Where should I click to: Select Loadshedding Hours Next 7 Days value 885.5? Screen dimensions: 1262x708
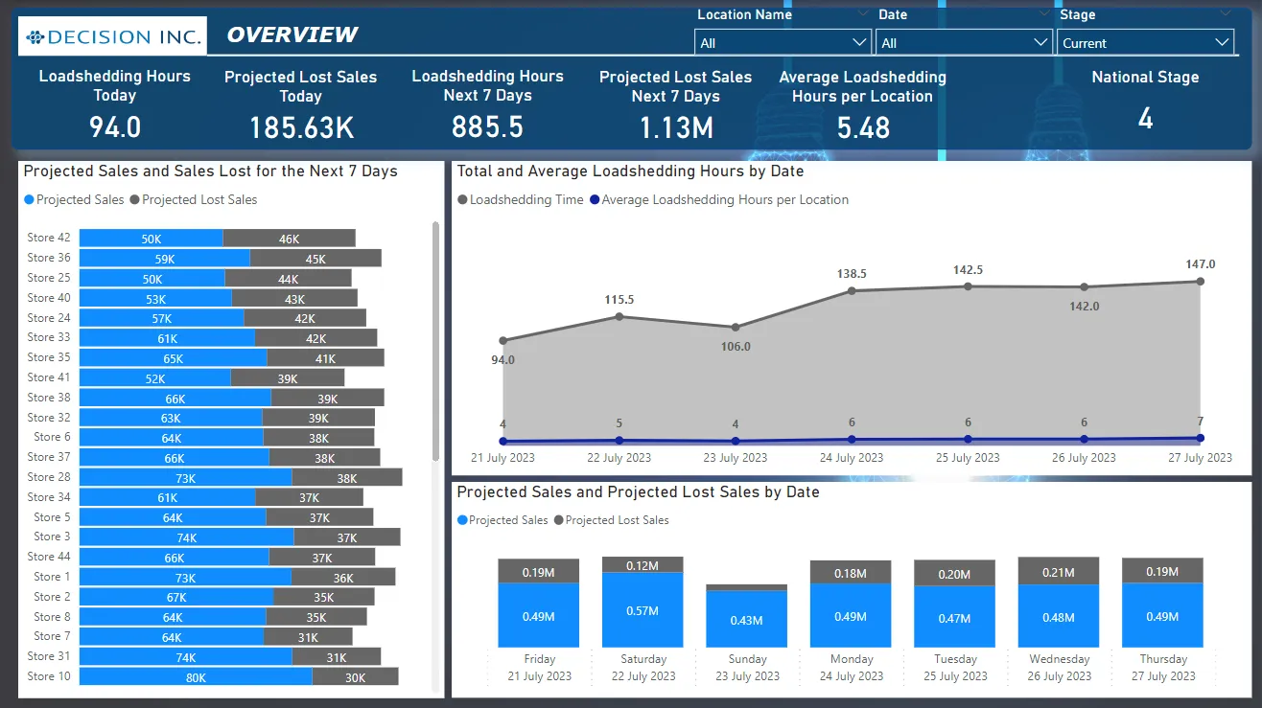(x=487, y=126)
